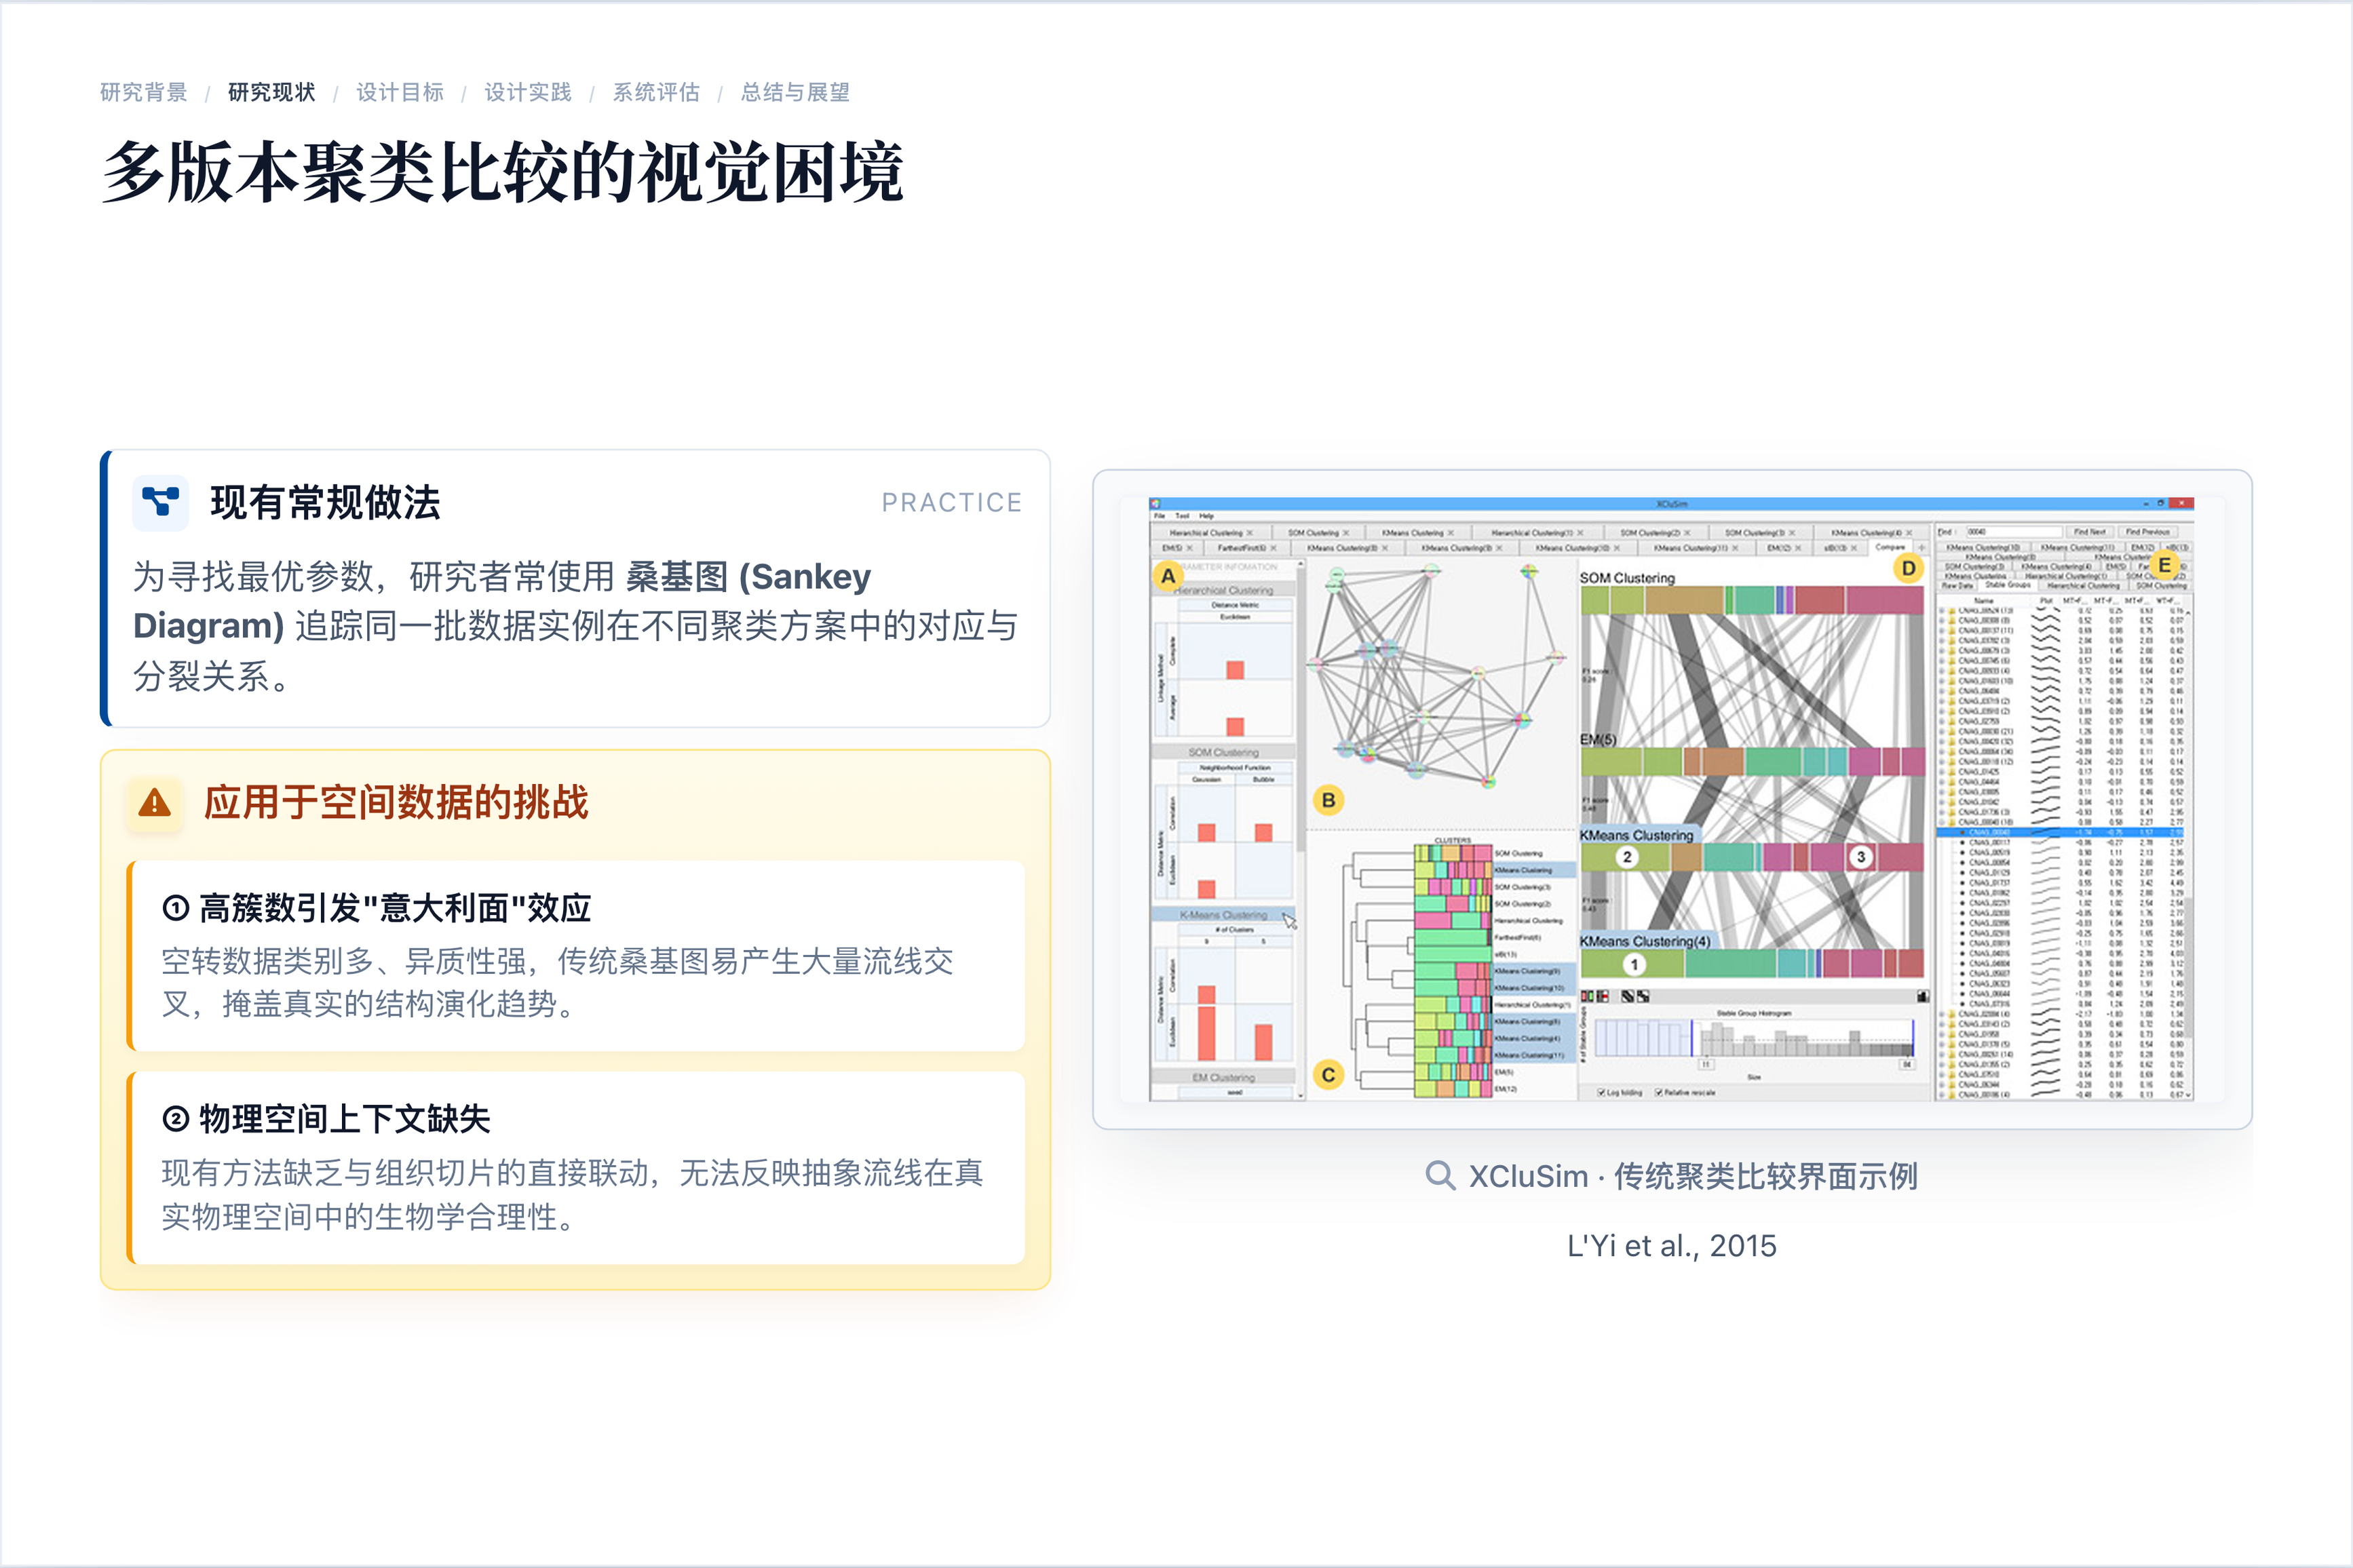The image size is (2353, 1568).
Task: Select the 现有常规做法 card heading
Action: [x=325, y=502]
